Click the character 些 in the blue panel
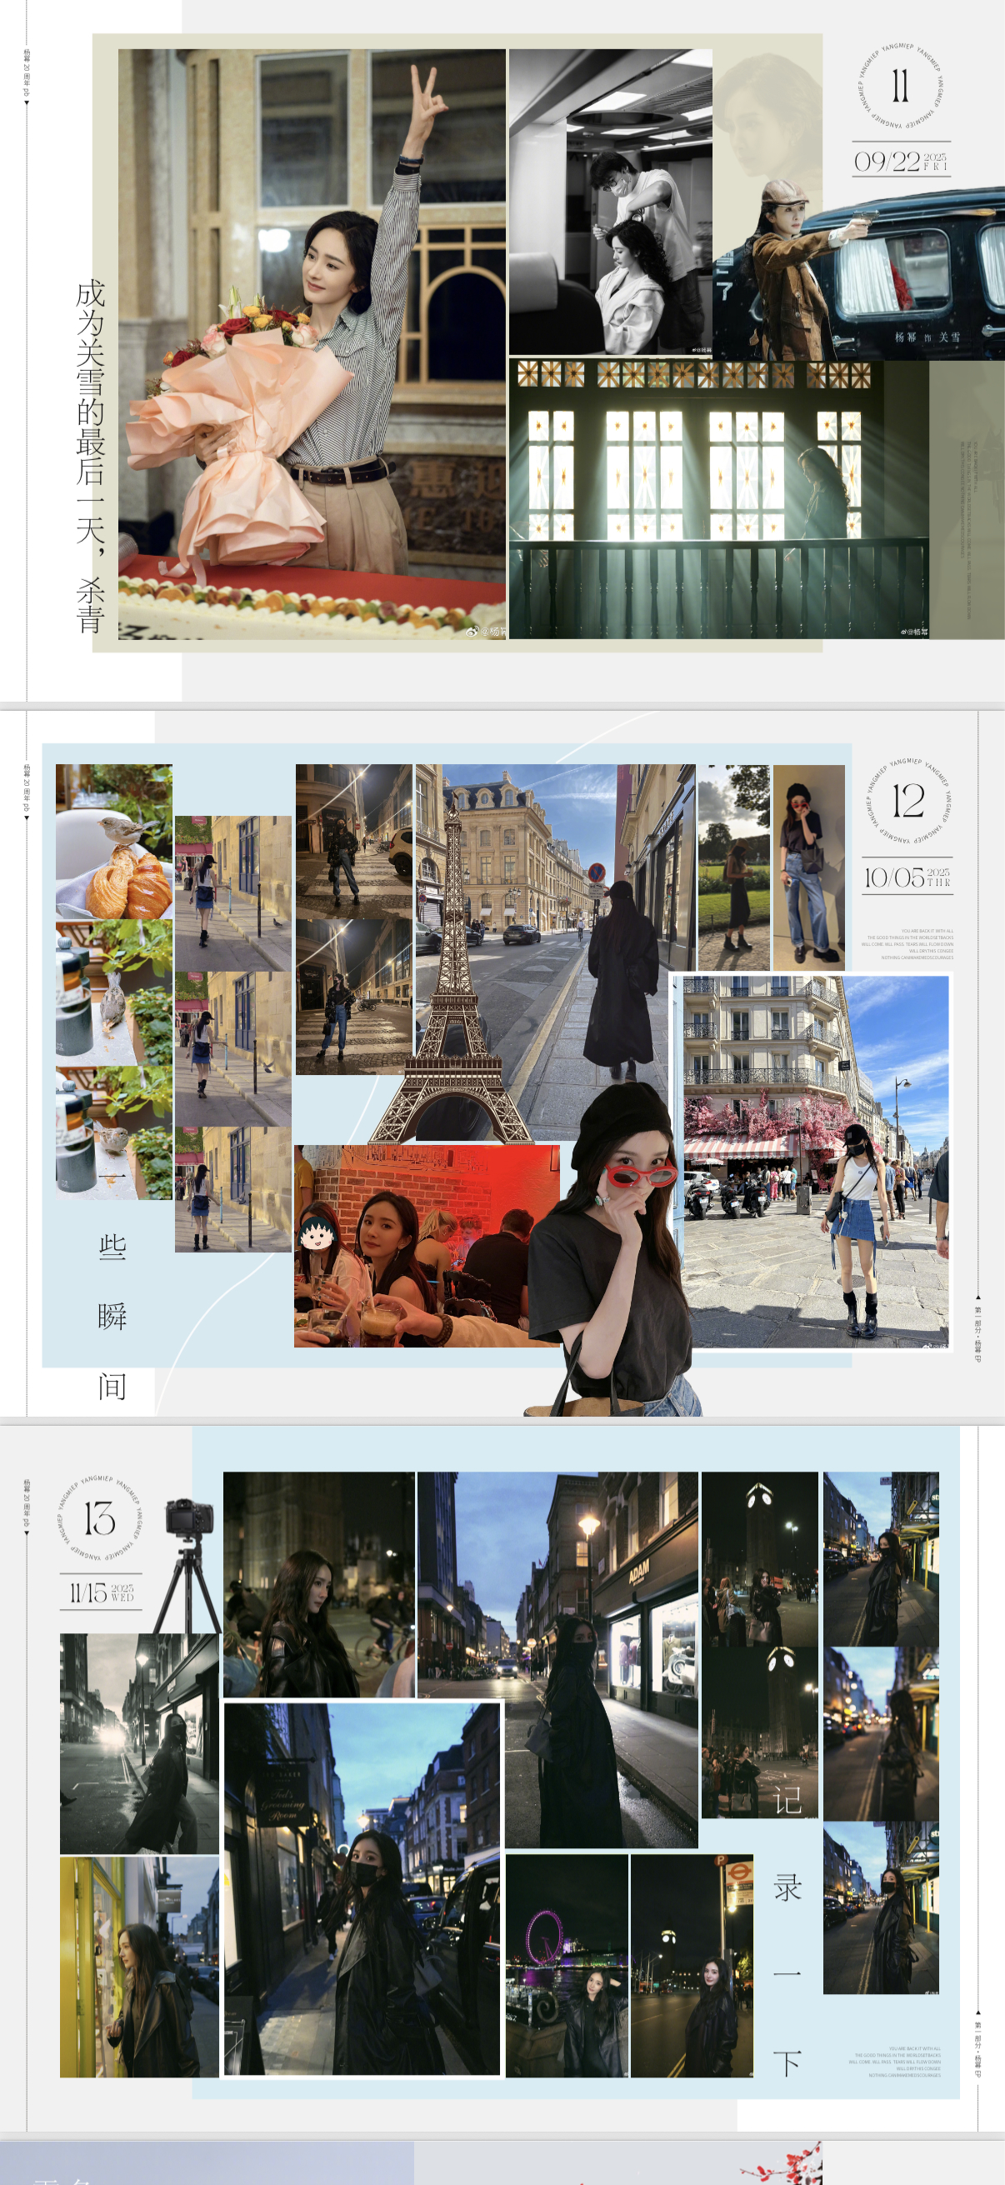The height and width of the screenshot is (2185, 1005). (112, 1247)
